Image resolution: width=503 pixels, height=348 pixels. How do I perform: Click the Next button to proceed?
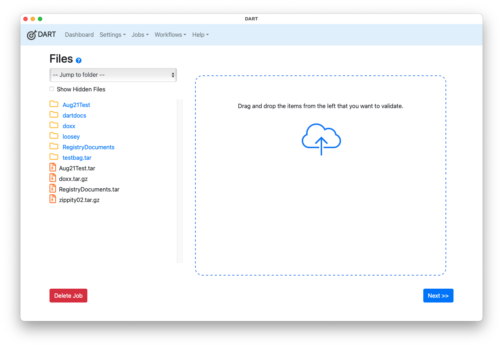pyautogui.click(x=438, y=295)
